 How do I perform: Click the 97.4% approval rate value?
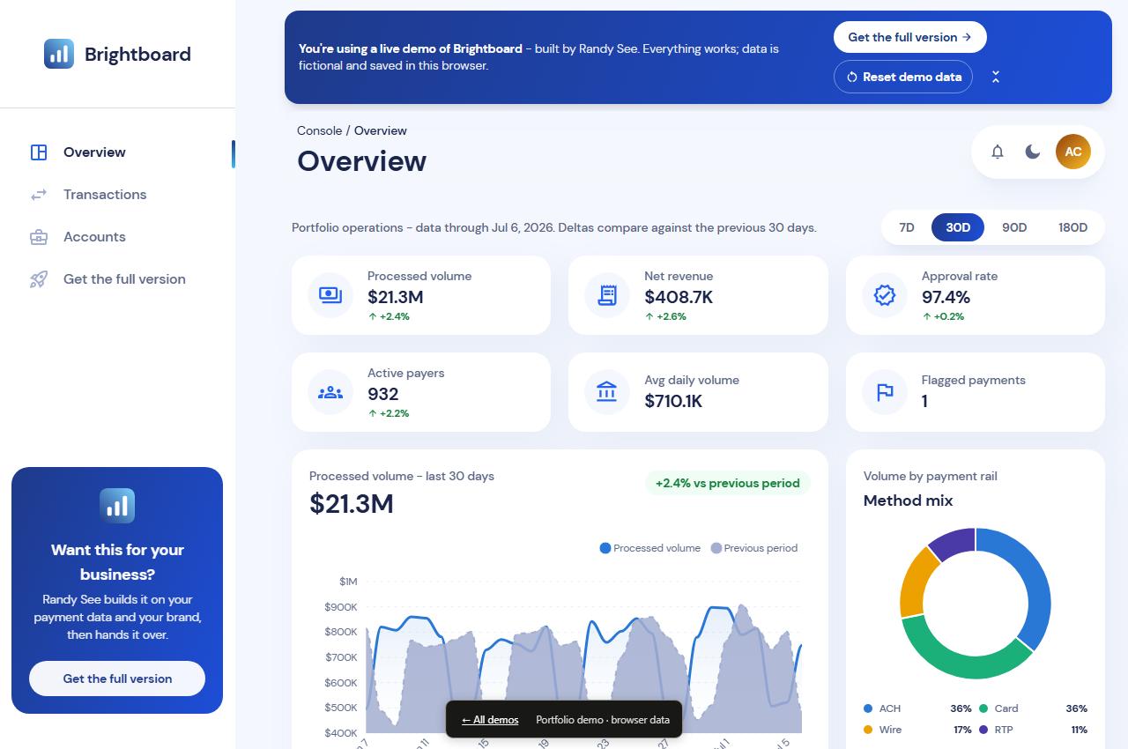point(946,297)
